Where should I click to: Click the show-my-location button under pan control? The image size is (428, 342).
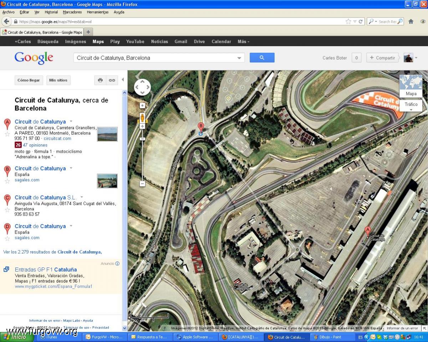(142, 105)
